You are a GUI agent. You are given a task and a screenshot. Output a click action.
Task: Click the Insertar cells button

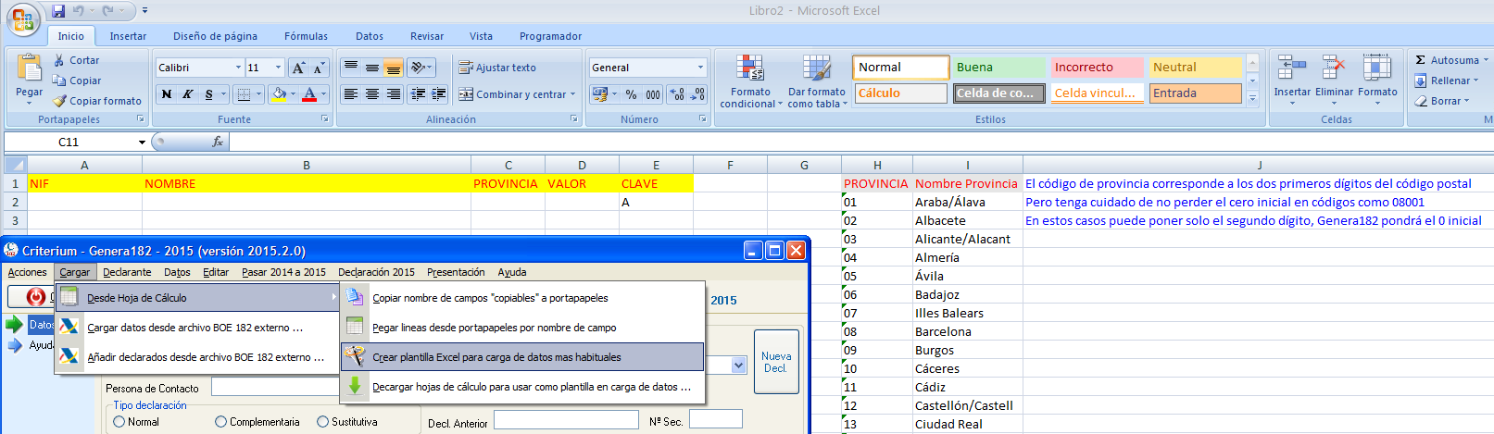(1291, 80)
